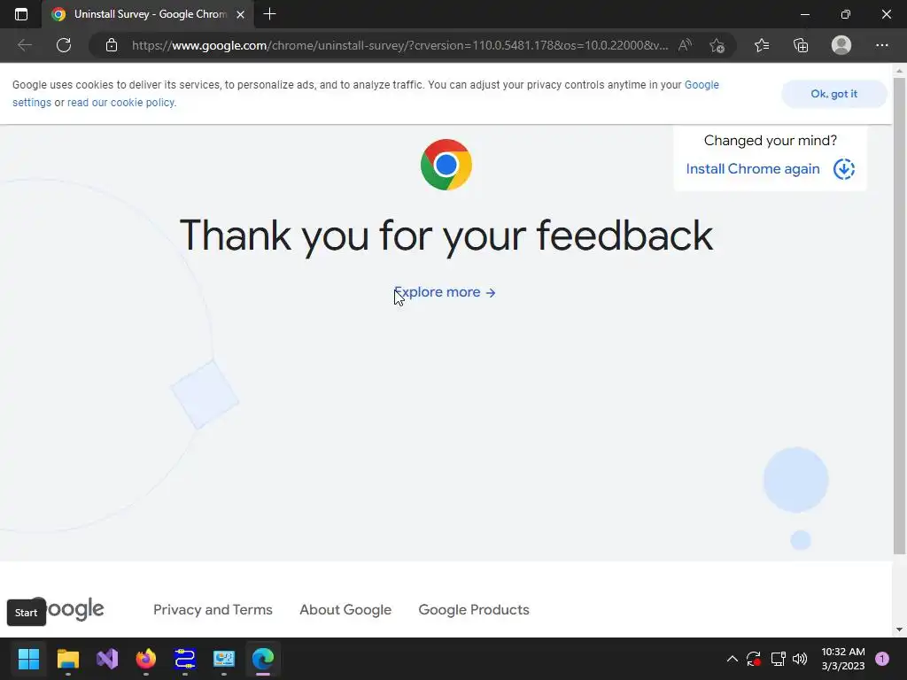Open the notification center badge

(x=882, y=659)
